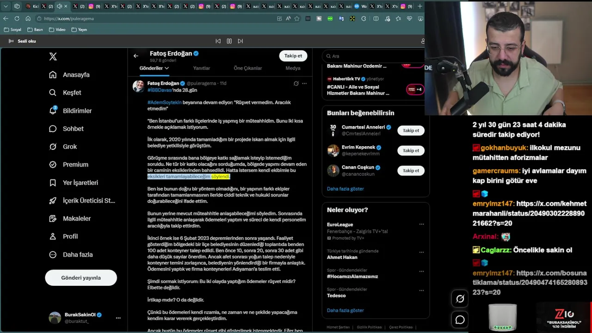The image size is (592, 333).
Task: Click the address bar URL
Action: (69, 18)
